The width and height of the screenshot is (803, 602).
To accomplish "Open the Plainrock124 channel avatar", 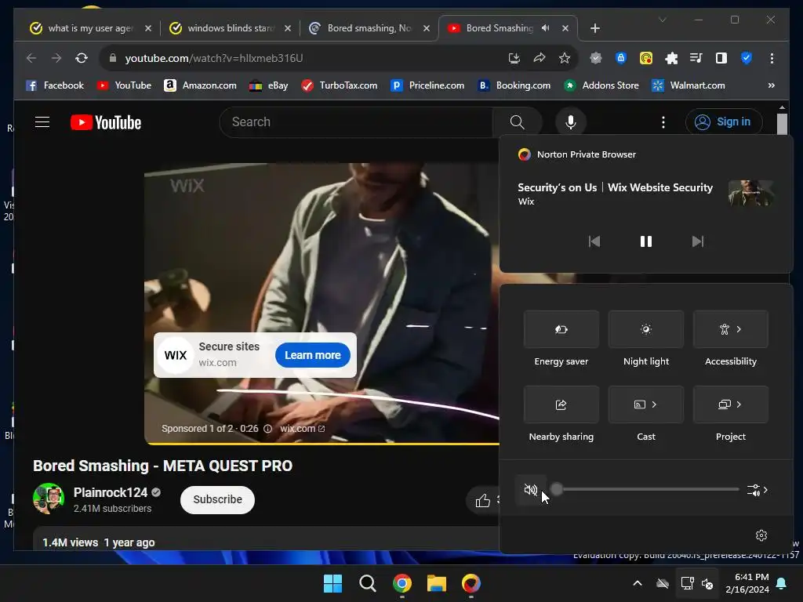I will click(49, 499).
